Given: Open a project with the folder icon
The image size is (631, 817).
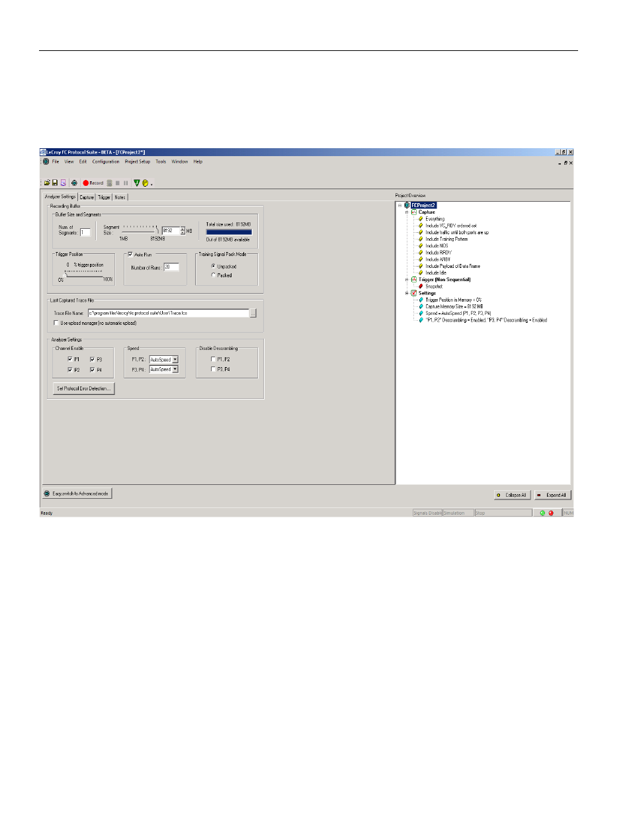Looking at the screenshot, I should pos(47,183).
